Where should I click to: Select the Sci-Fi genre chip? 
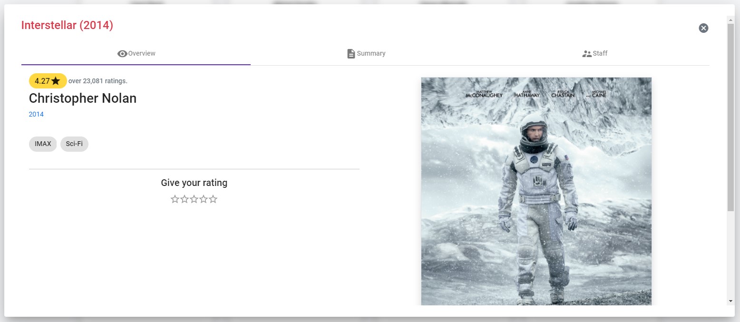point(74,144)
